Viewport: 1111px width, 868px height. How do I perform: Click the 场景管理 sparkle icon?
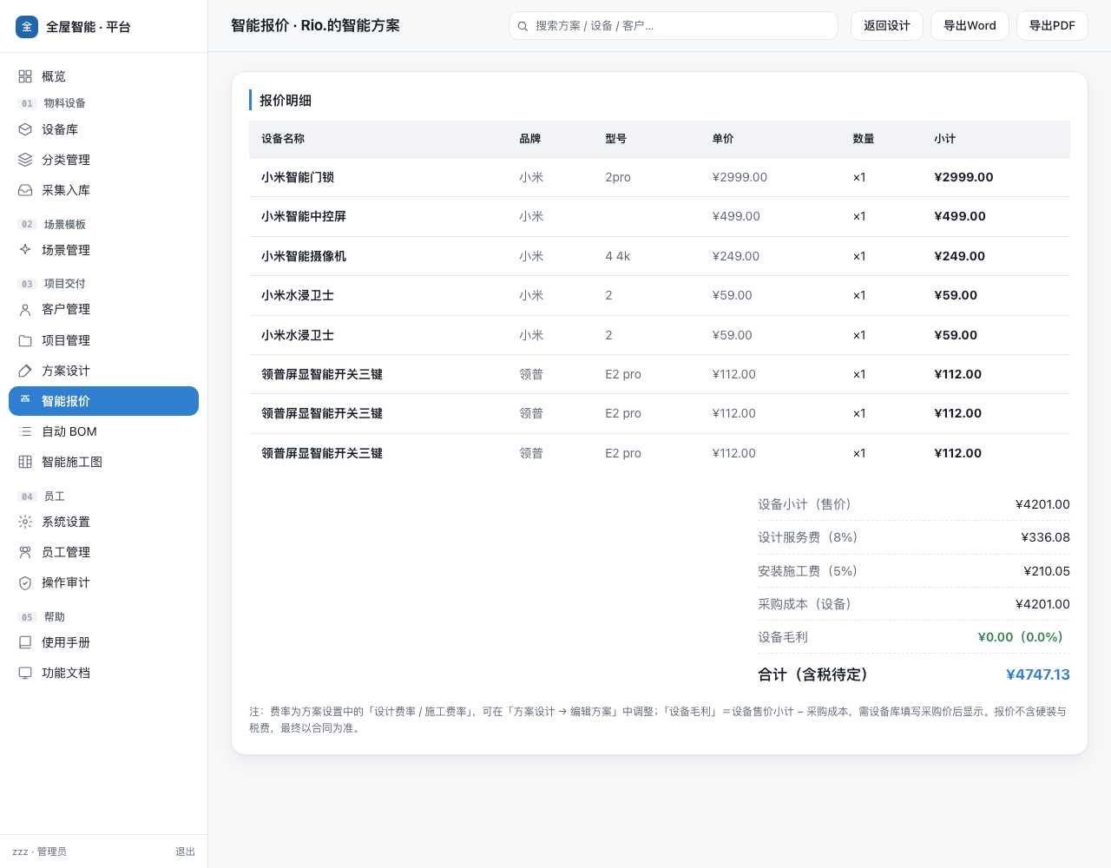click(25, 250)
